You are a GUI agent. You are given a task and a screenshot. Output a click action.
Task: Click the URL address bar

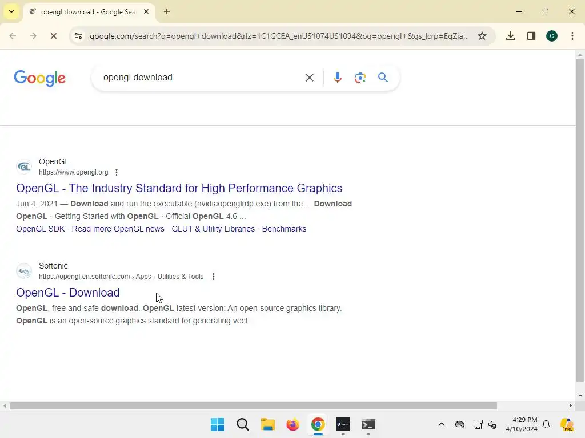coord(279,36)
